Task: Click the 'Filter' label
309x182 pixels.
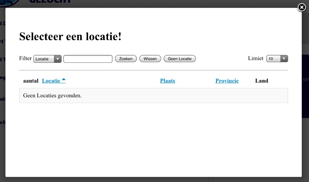Action: [25, 58]
